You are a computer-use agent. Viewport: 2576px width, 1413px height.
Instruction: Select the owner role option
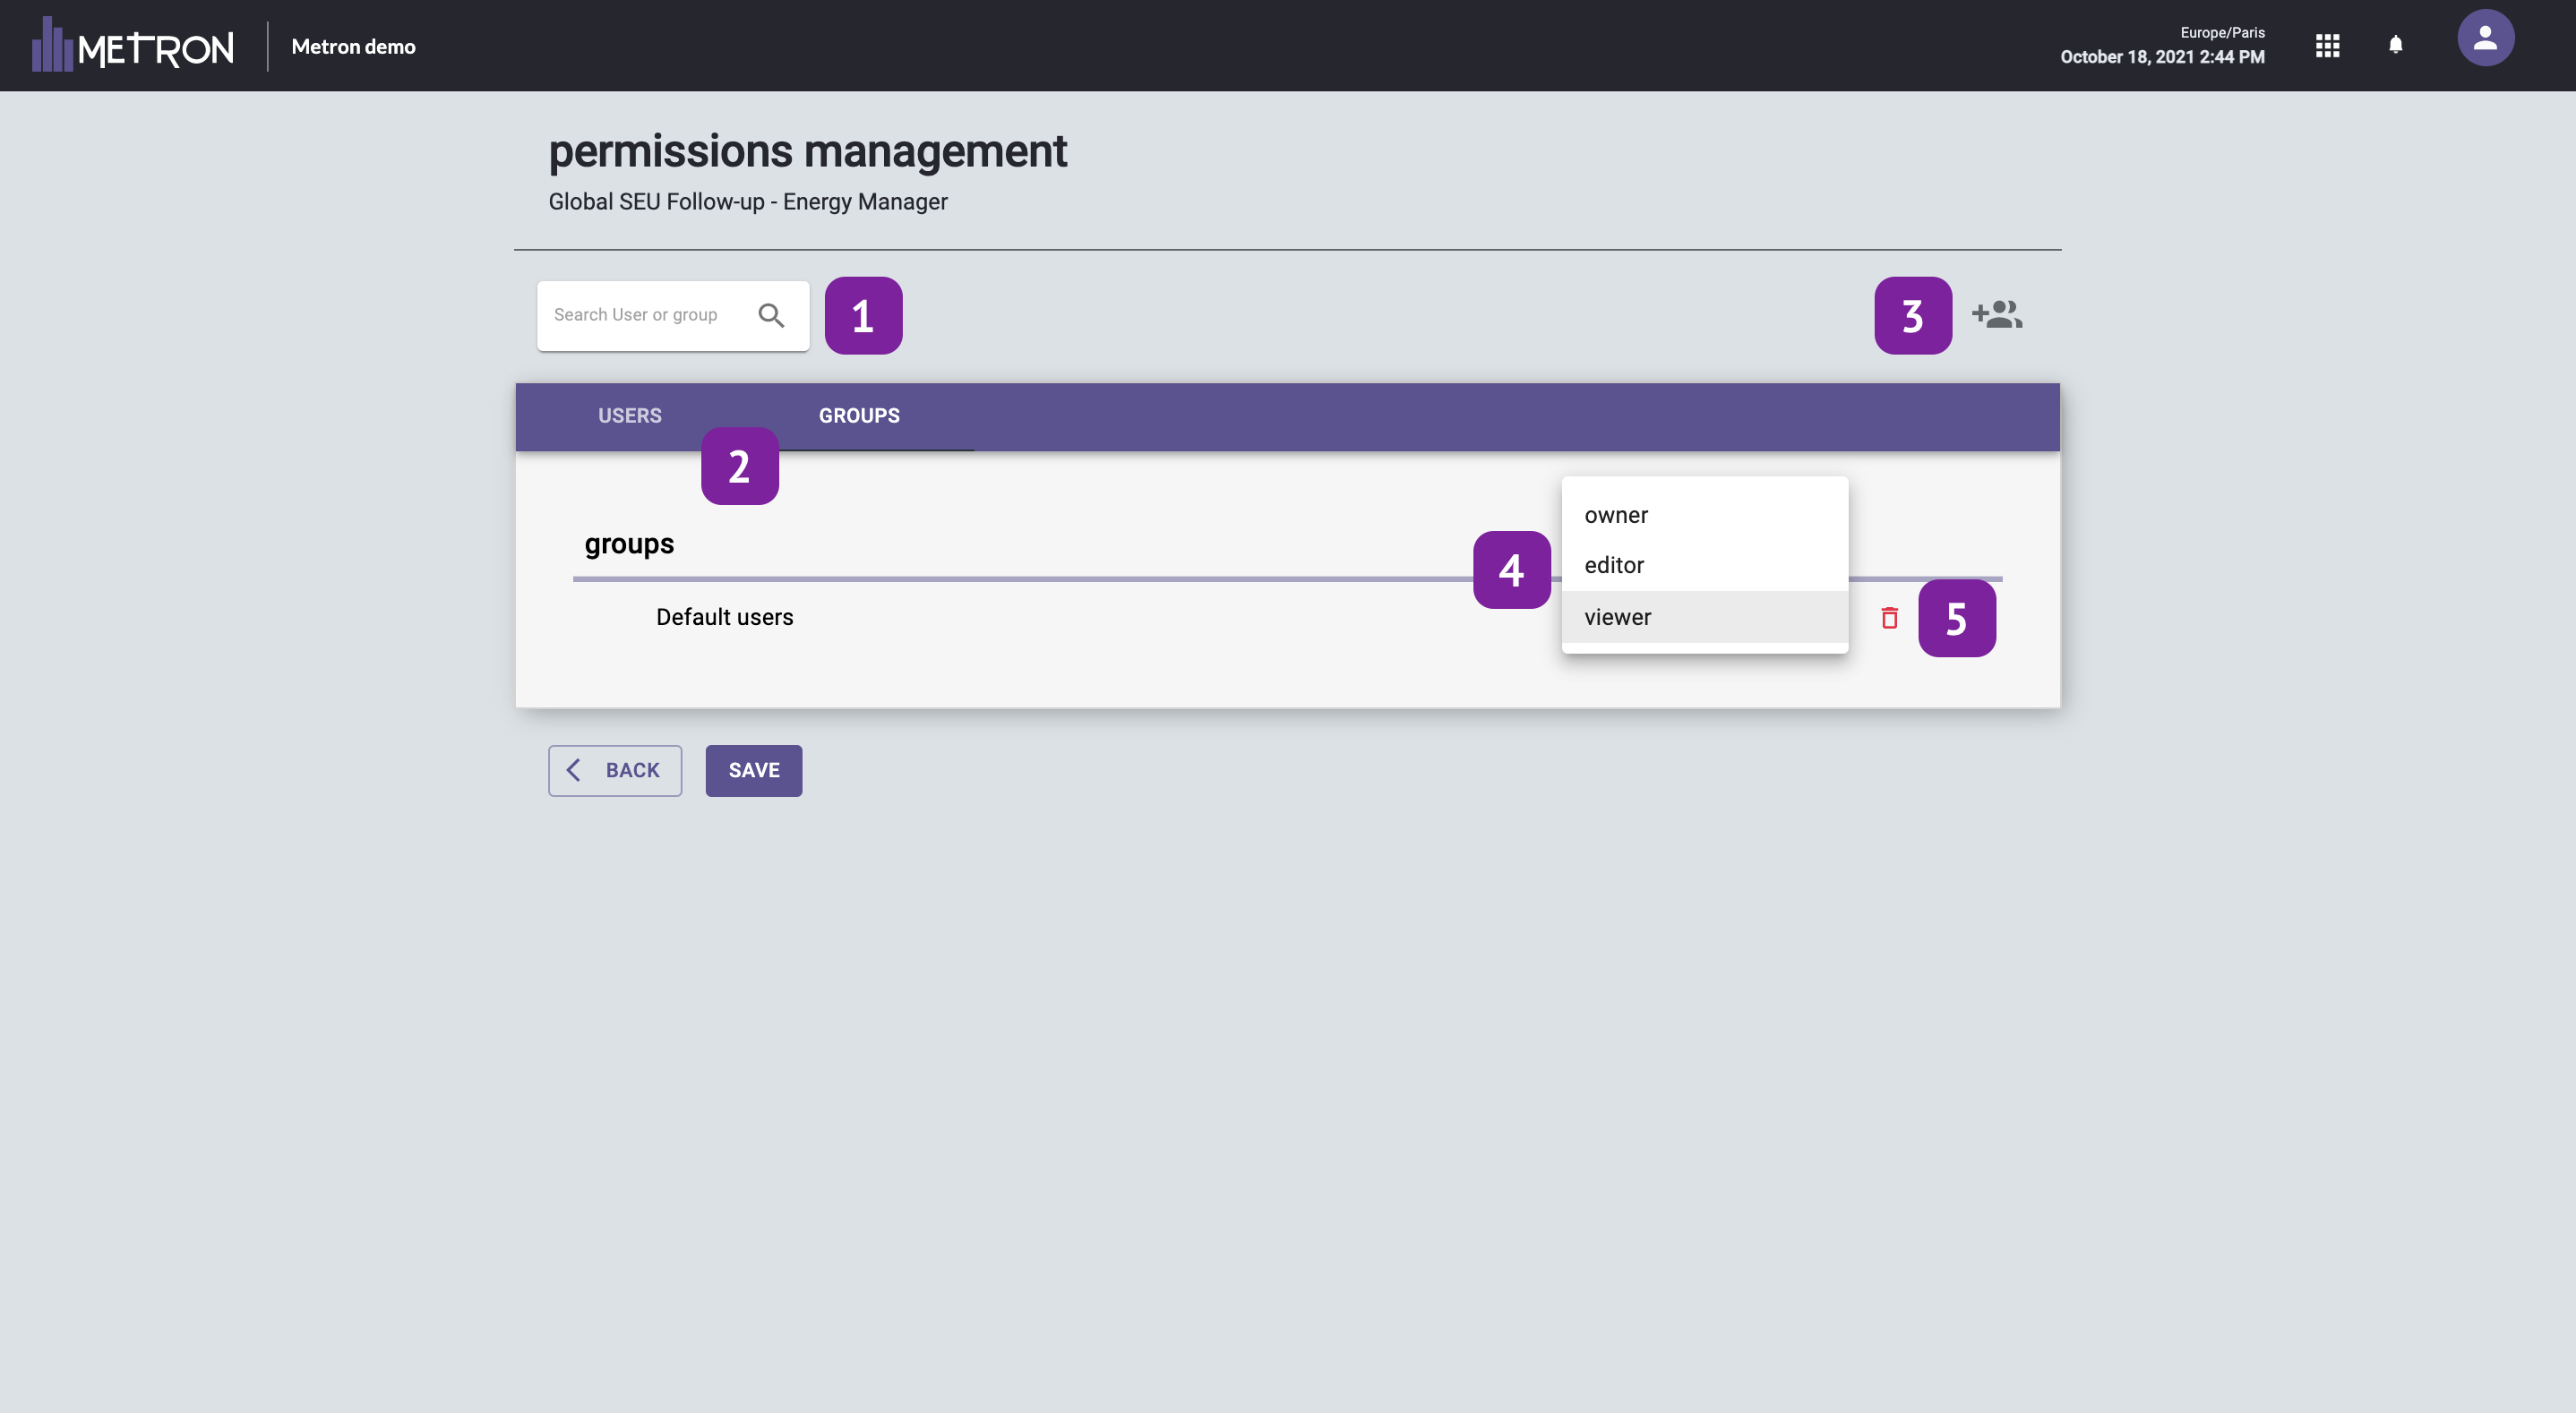tap(1616, 515)
